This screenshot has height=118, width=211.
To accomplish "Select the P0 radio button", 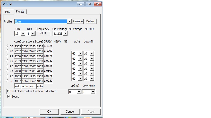I will click(7, 51).
